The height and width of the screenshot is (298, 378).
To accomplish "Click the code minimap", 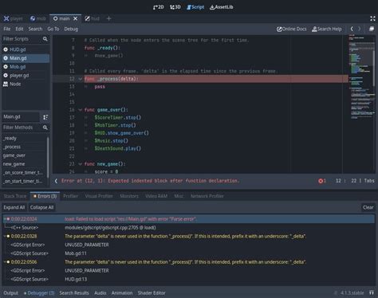I will click(x=361, y=104).
